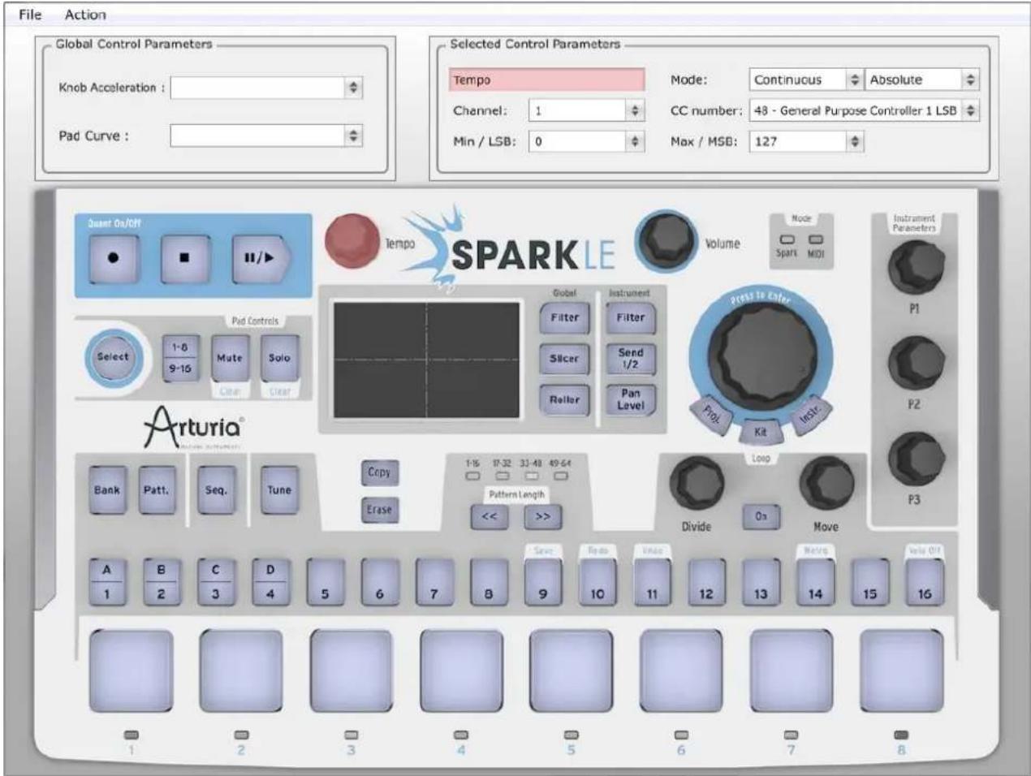Select the P2 instrument parameter knob
Screen dimensions: 1031x776
point(915,364)
